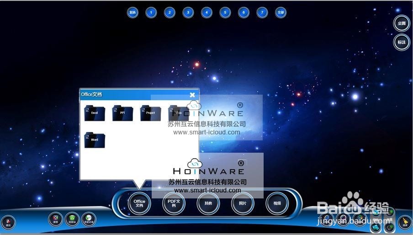Select screen number 3
The width and height of the screenshot is (413, 235).
coord(188,12)
